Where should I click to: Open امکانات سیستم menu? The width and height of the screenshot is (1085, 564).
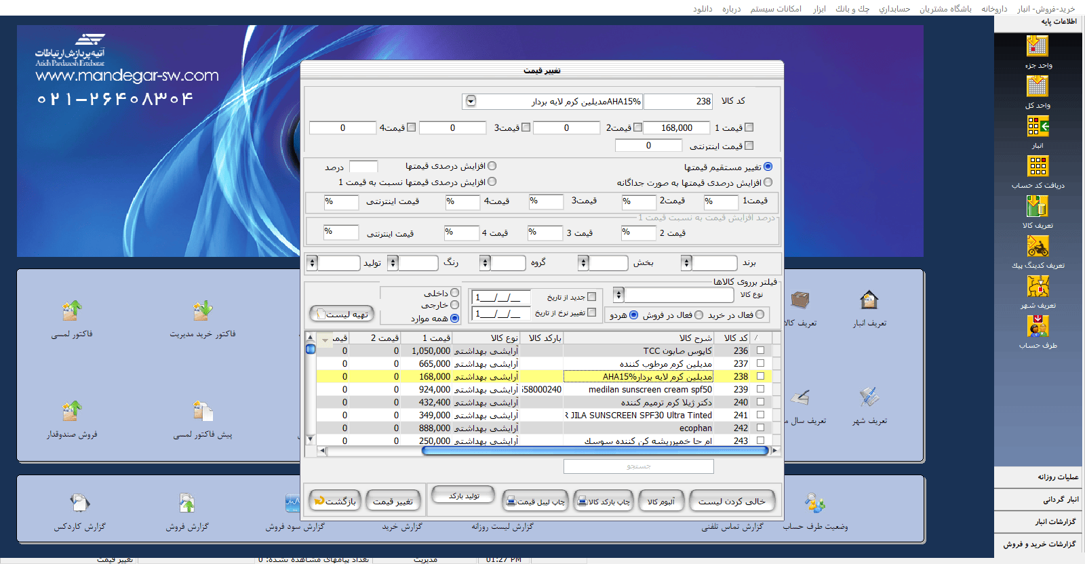tap(776, 9)
